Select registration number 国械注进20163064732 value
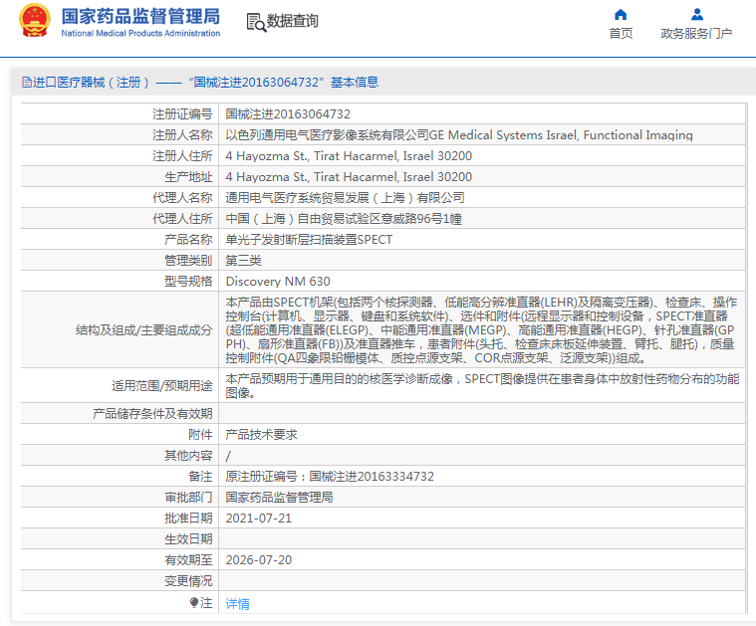The image size is (756, 626). (288, 114)
